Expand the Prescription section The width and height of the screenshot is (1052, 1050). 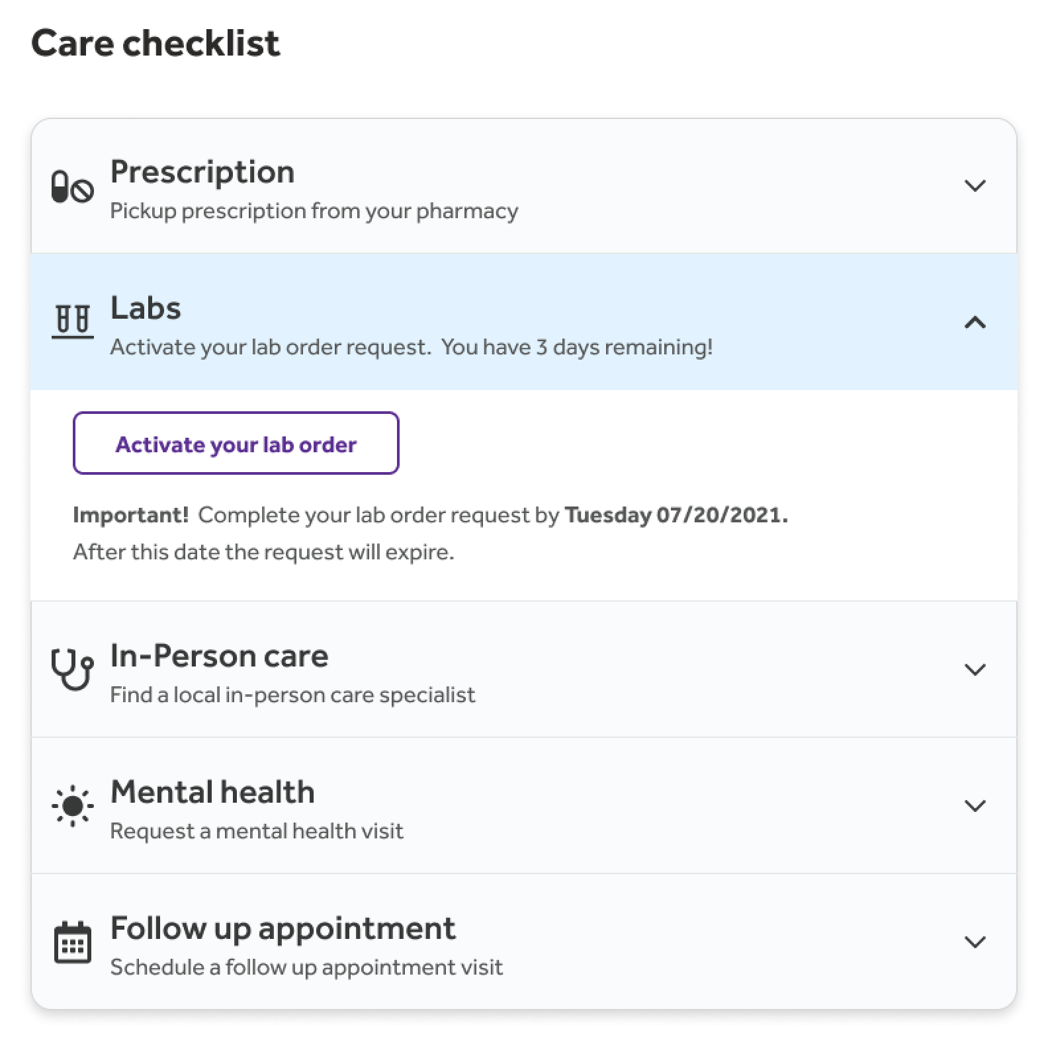pos(975,187)
